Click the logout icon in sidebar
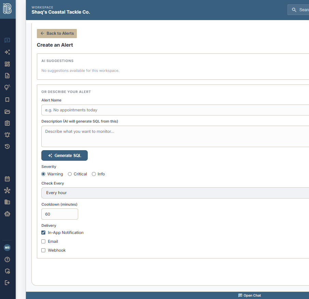 point(7,283)
